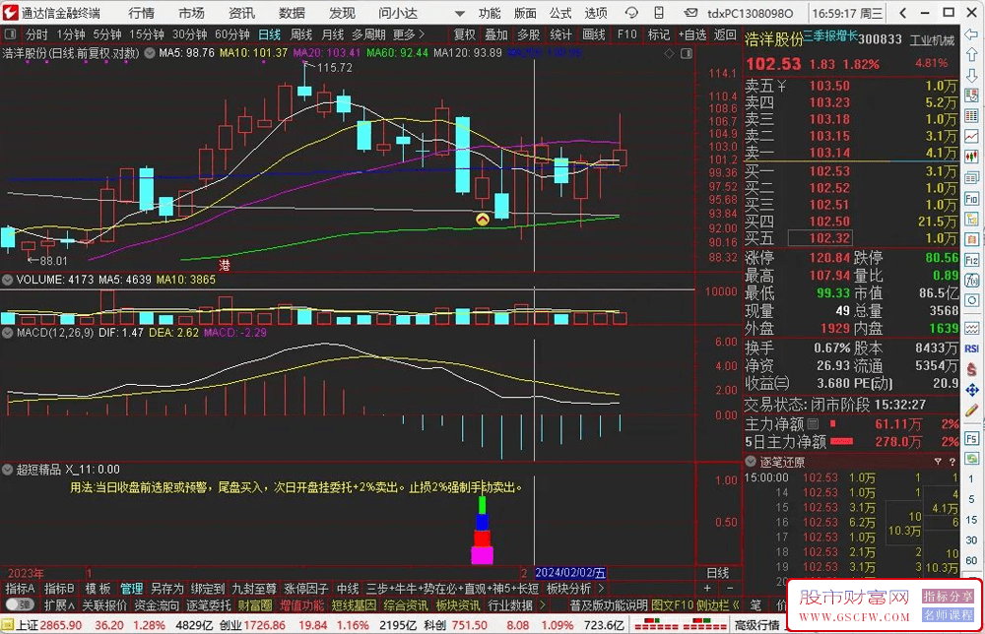Expand the 超短精品 indicator dropdown
This screenshot has width=985, height=634.
click(8, 470)
